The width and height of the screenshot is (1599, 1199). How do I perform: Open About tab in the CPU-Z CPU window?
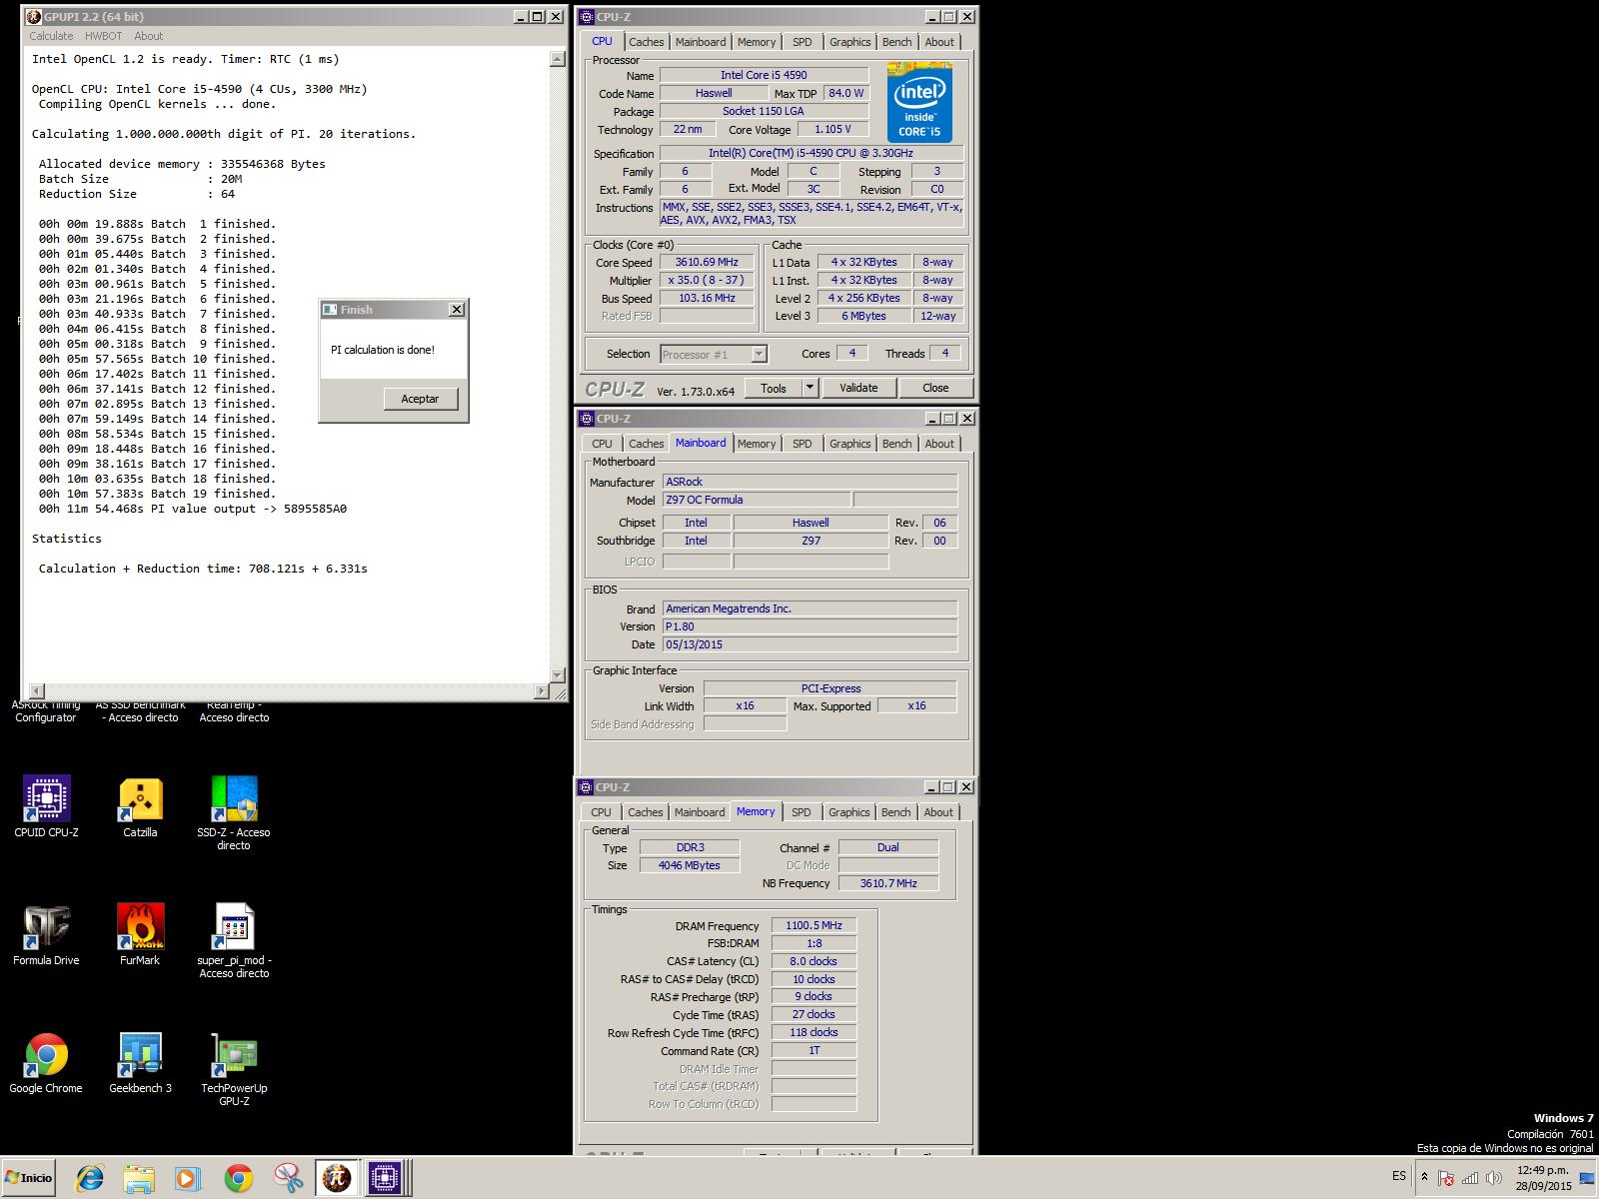[x=939, y=42]
